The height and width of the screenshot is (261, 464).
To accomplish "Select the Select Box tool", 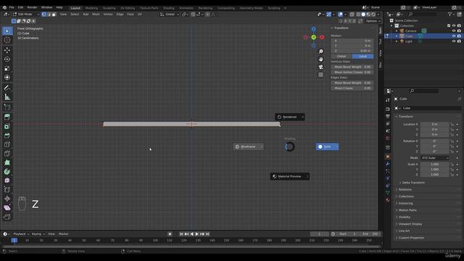I will pyautogui.click(x=7, y=31).
